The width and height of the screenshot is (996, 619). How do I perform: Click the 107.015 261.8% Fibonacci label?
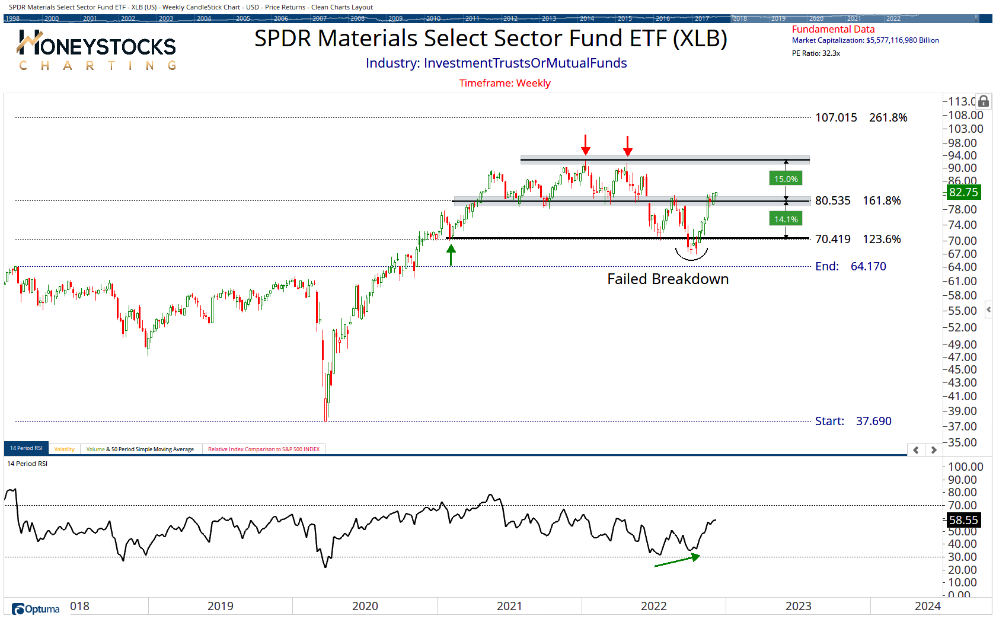861,117
